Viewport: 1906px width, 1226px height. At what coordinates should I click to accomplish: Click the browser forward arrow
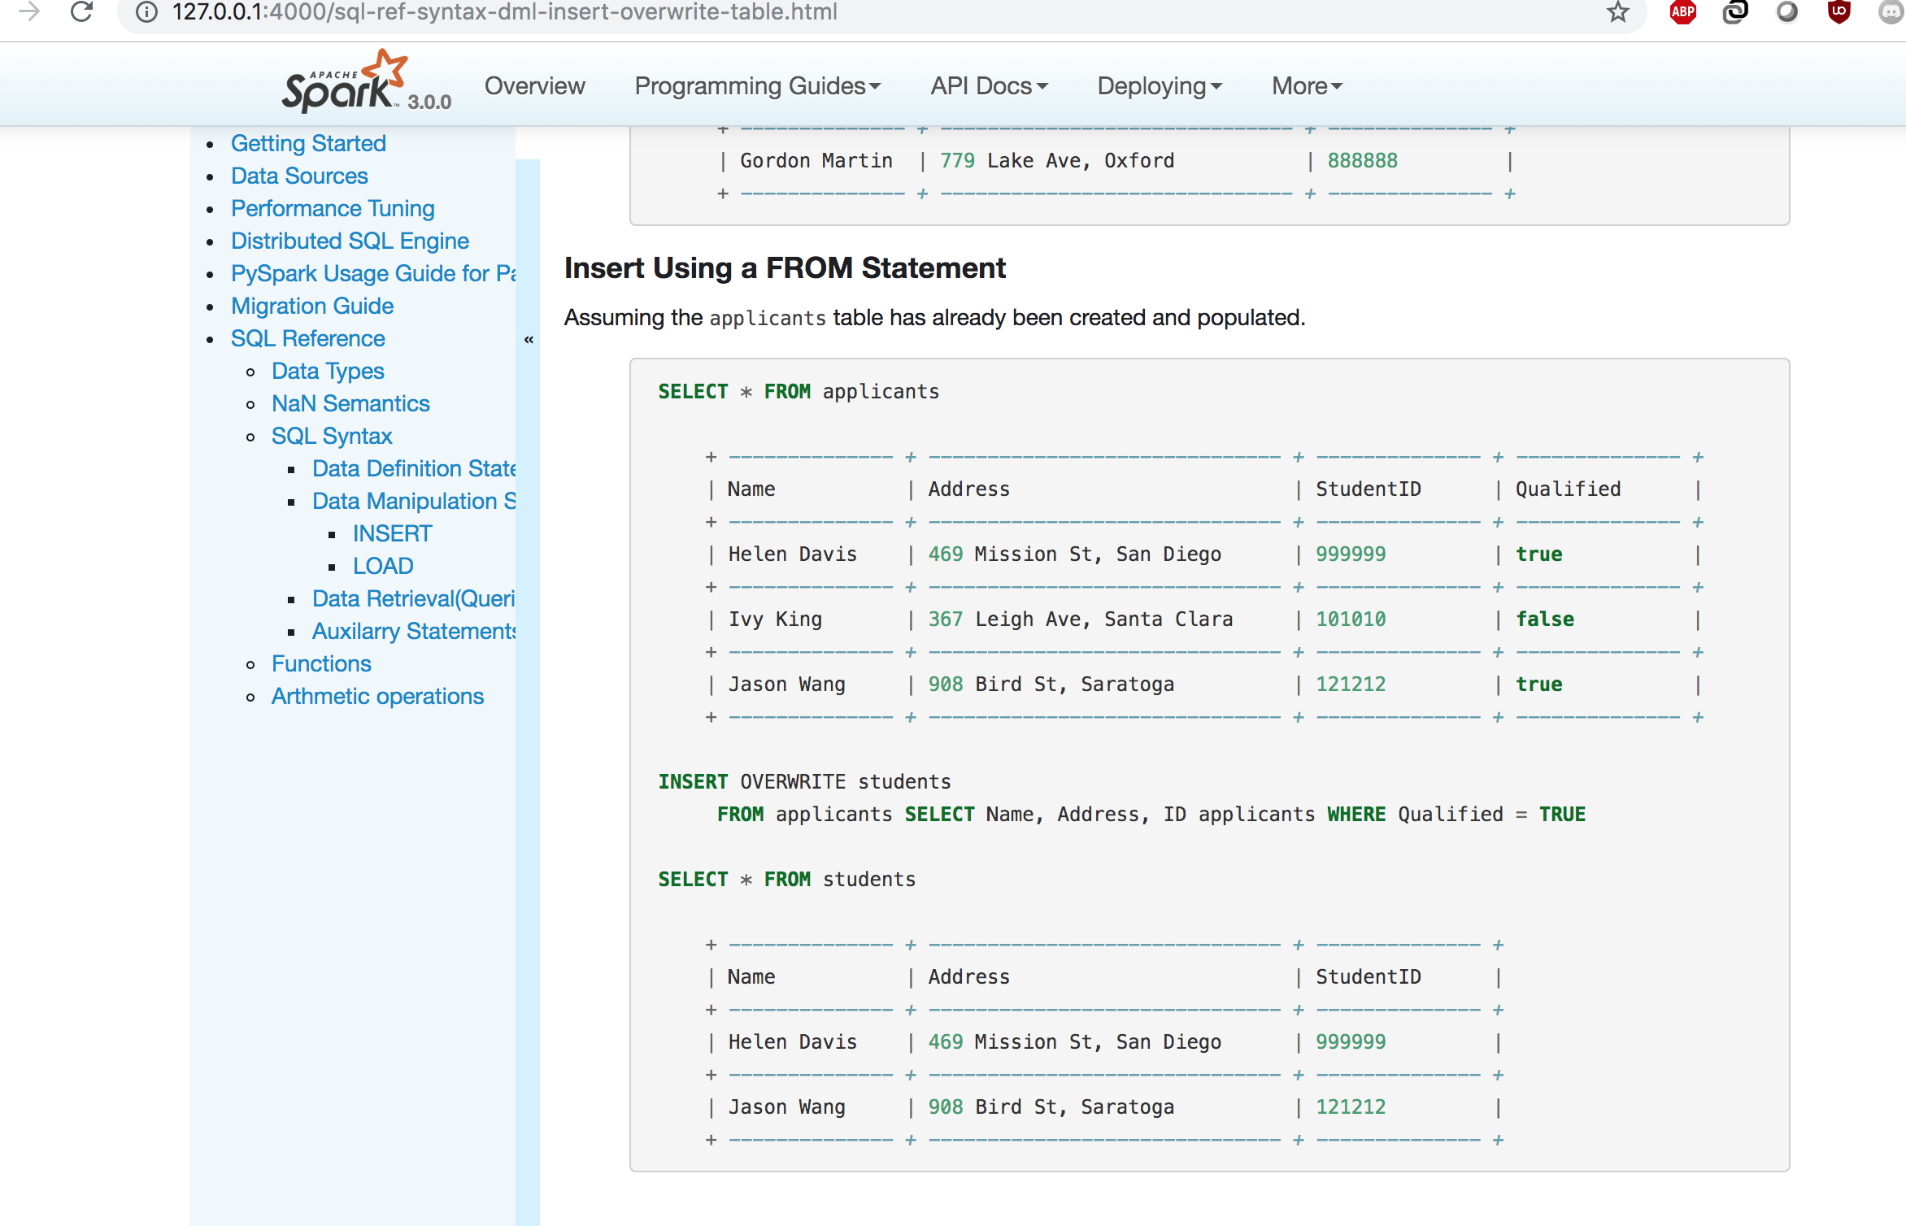29,11
